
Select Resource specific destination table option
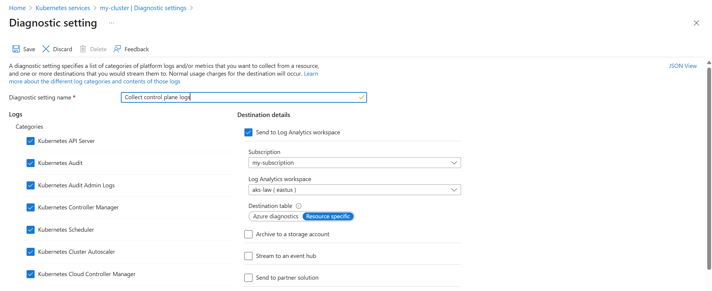[x=328, y=217]
